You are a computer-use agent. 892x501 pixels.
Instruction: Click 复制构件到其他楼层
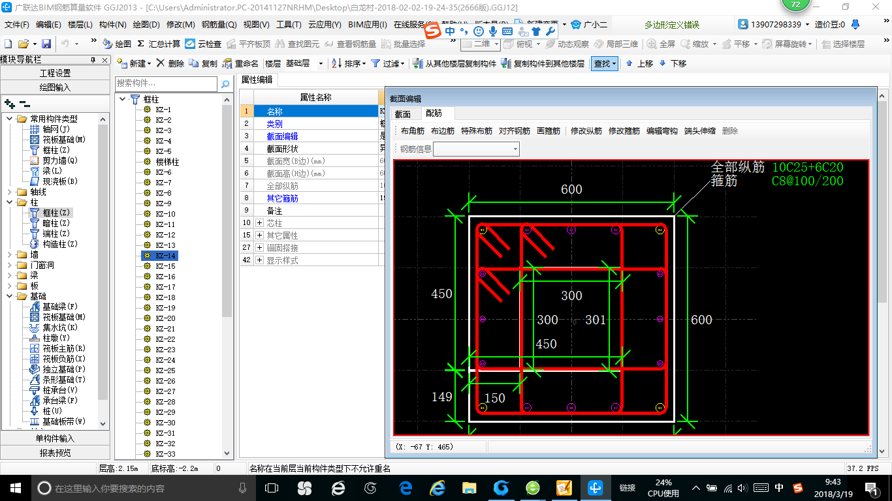[x=543, y=63]
